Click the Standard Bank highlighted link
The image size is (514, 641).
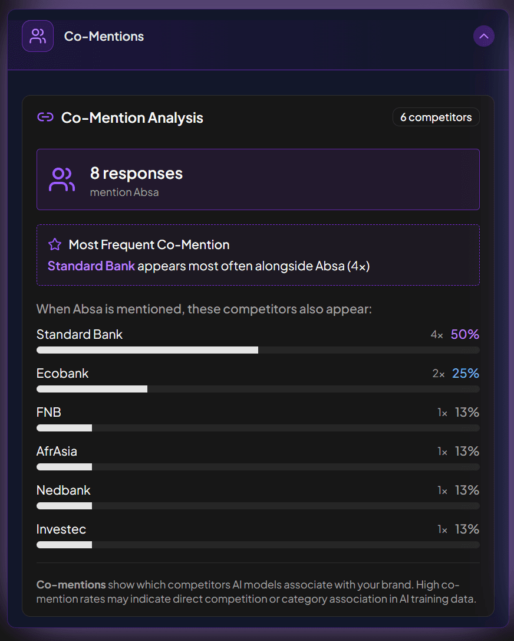[x=91, y=266]
